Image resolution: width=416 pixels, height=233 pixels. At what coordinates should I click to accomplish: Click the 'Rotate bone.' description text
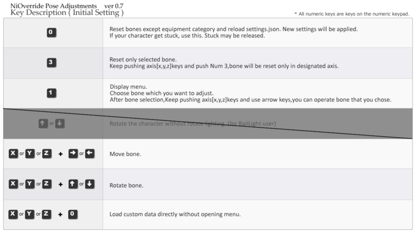tap(126, 185)
